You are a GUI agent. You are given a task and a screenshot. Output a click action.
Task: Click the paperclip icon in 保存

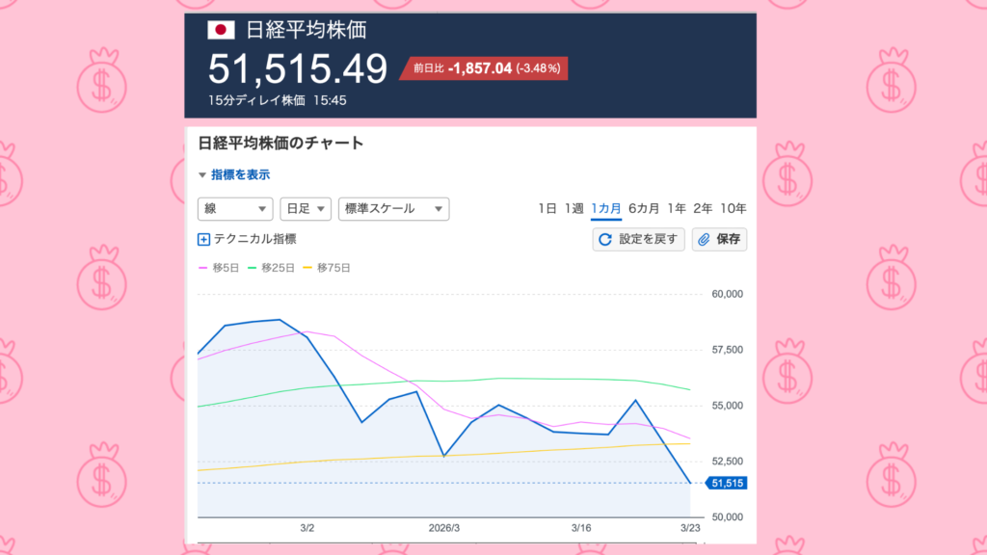(x=704, y=240)
